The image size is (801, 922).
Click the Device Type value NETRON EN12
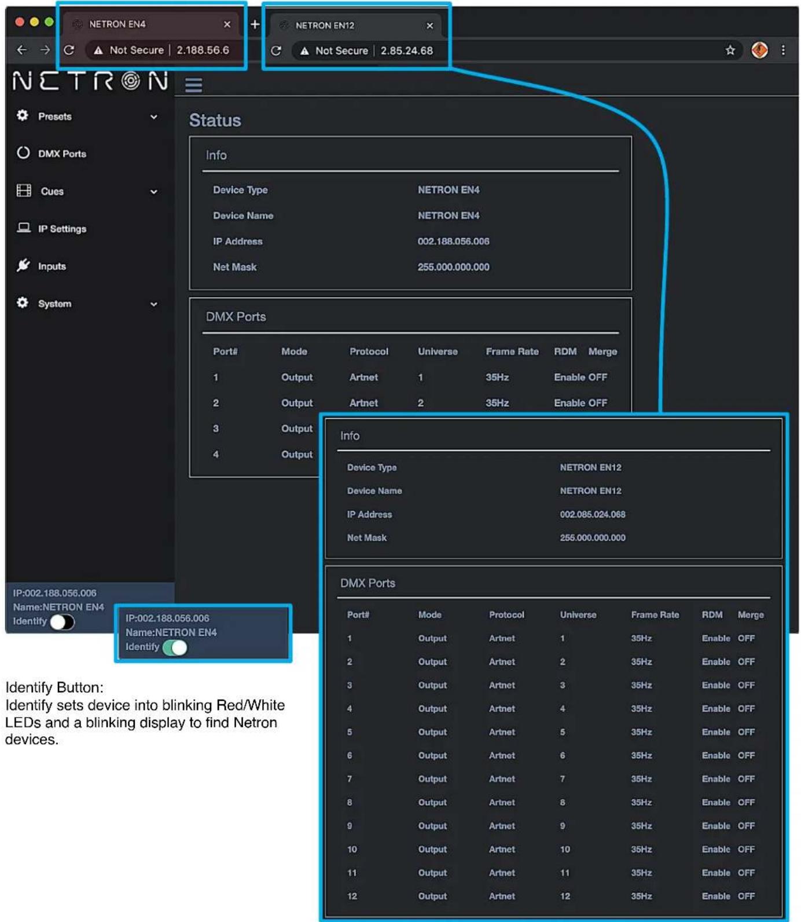590,467
